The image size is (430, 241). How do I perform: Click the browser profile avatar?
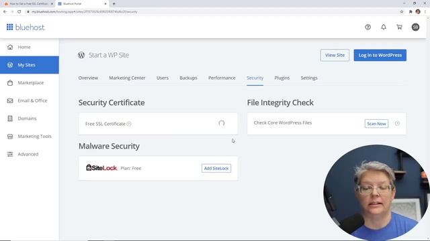click(x=418, y=12)
